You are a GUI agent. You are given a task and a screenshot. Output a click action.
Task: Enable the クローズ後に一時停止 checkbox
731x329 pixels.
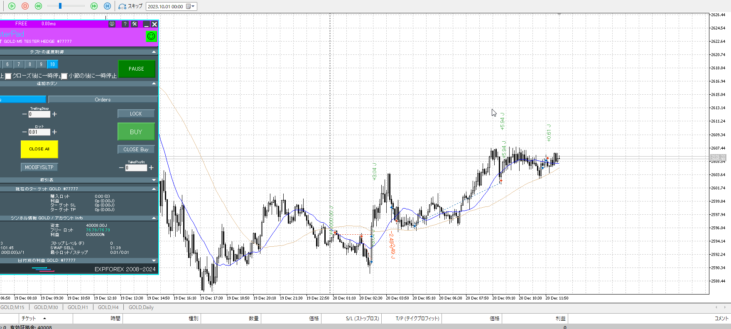[x=8, y=76]
